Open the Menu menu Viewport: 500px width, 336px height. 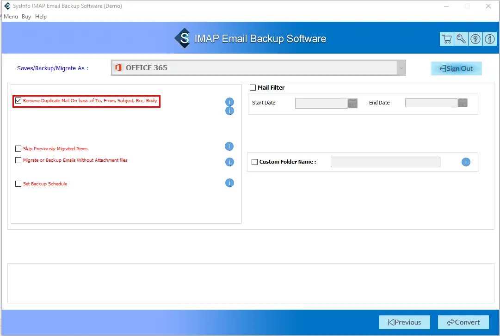11,17
